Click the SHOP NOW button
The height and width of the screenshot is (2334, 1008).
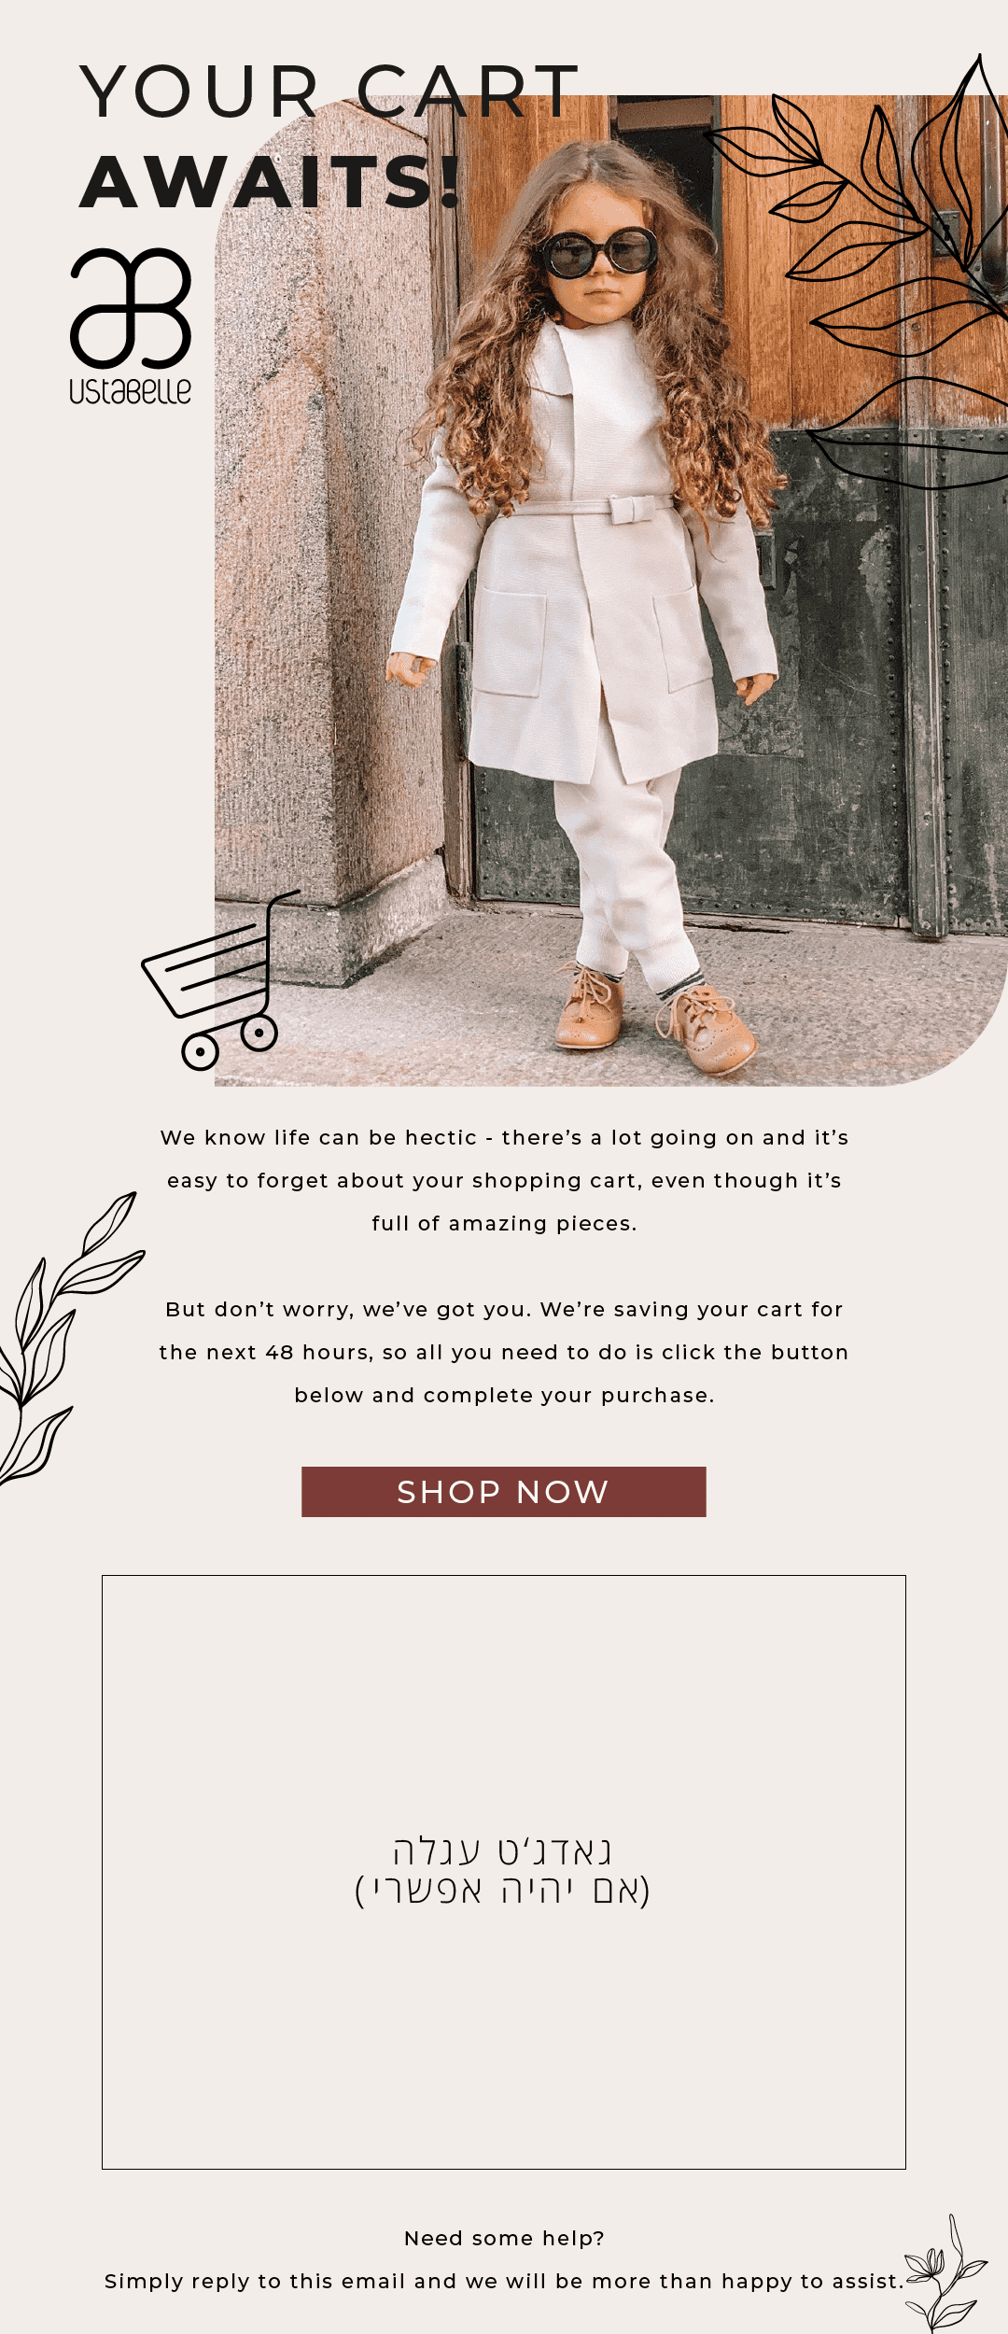tap(504, 1492)
